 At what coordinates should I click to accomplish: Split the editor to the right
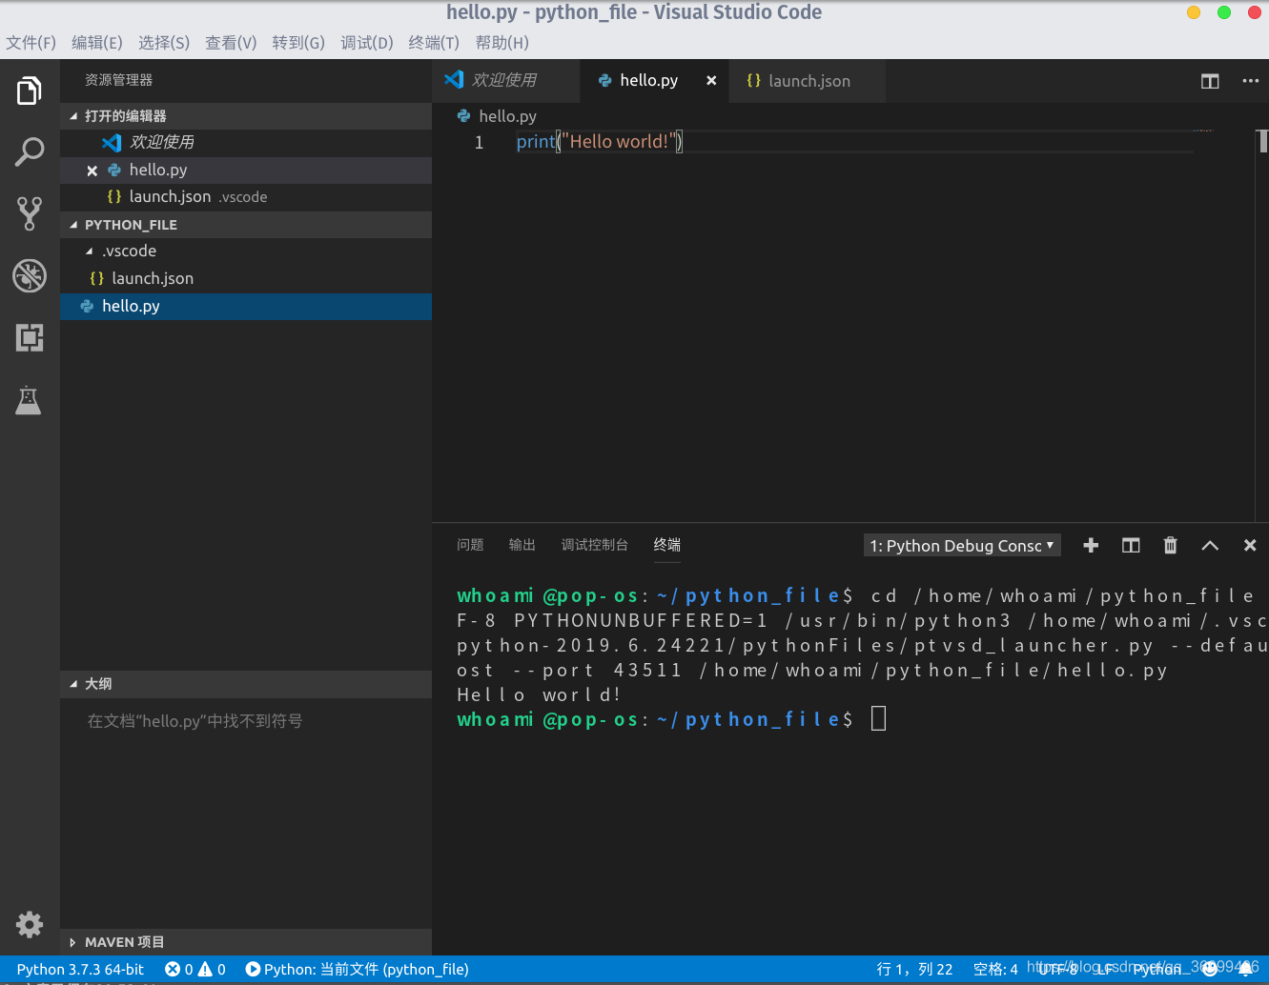tap(1210, 81)
